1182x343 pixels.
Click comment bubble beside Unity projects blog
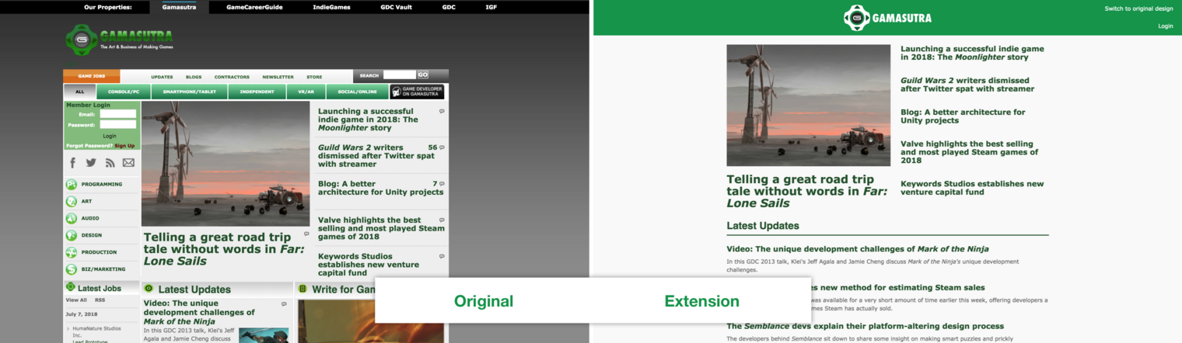(x=442, y=184)
